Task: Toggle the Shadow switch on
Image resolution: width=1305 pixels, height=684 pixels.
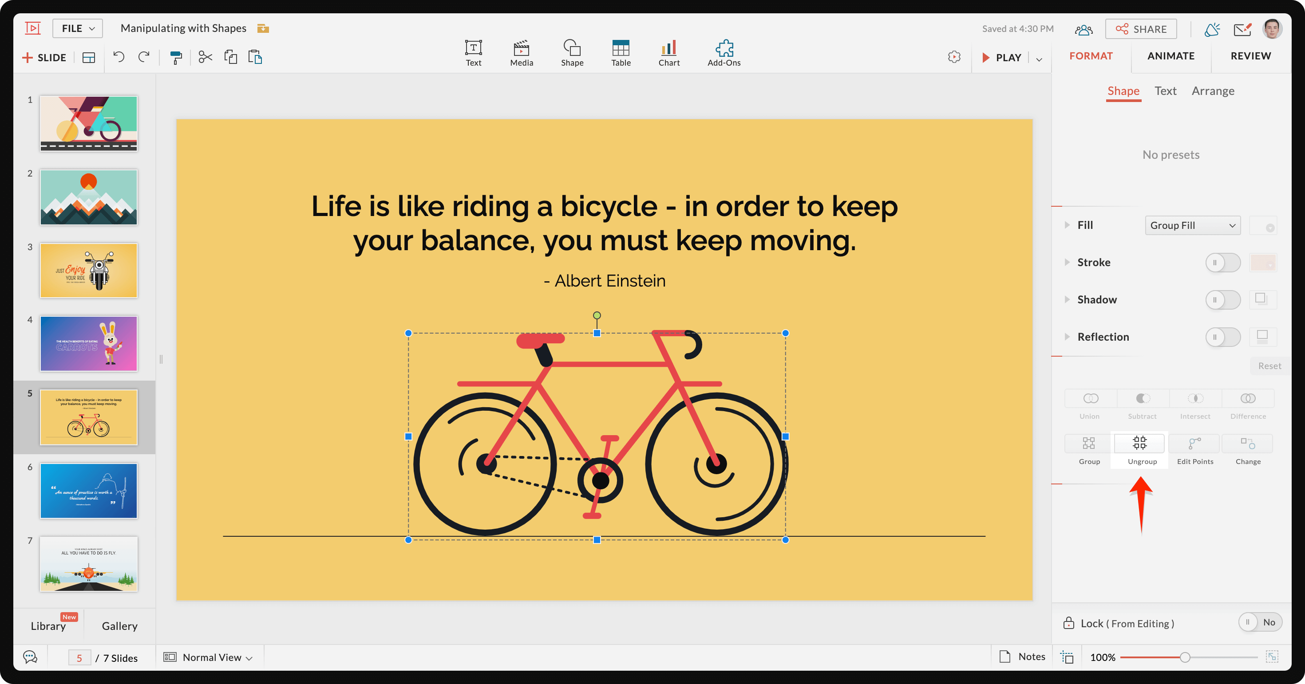Action: tap(1222, 299)
